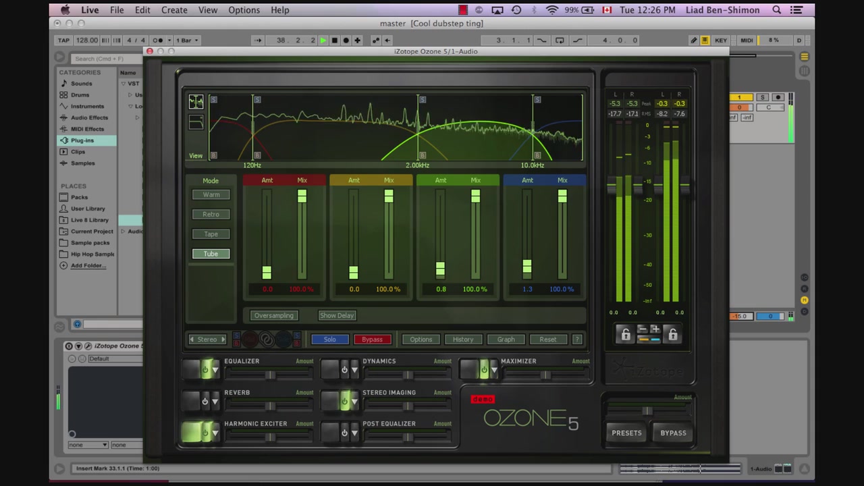Toggle the MIDI map mode button
The image size is (864, 486).
click(x=747, y=40)
